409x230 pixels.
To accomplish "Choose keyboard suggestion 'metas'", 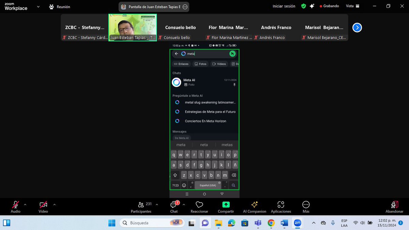I will click(227, 145).
